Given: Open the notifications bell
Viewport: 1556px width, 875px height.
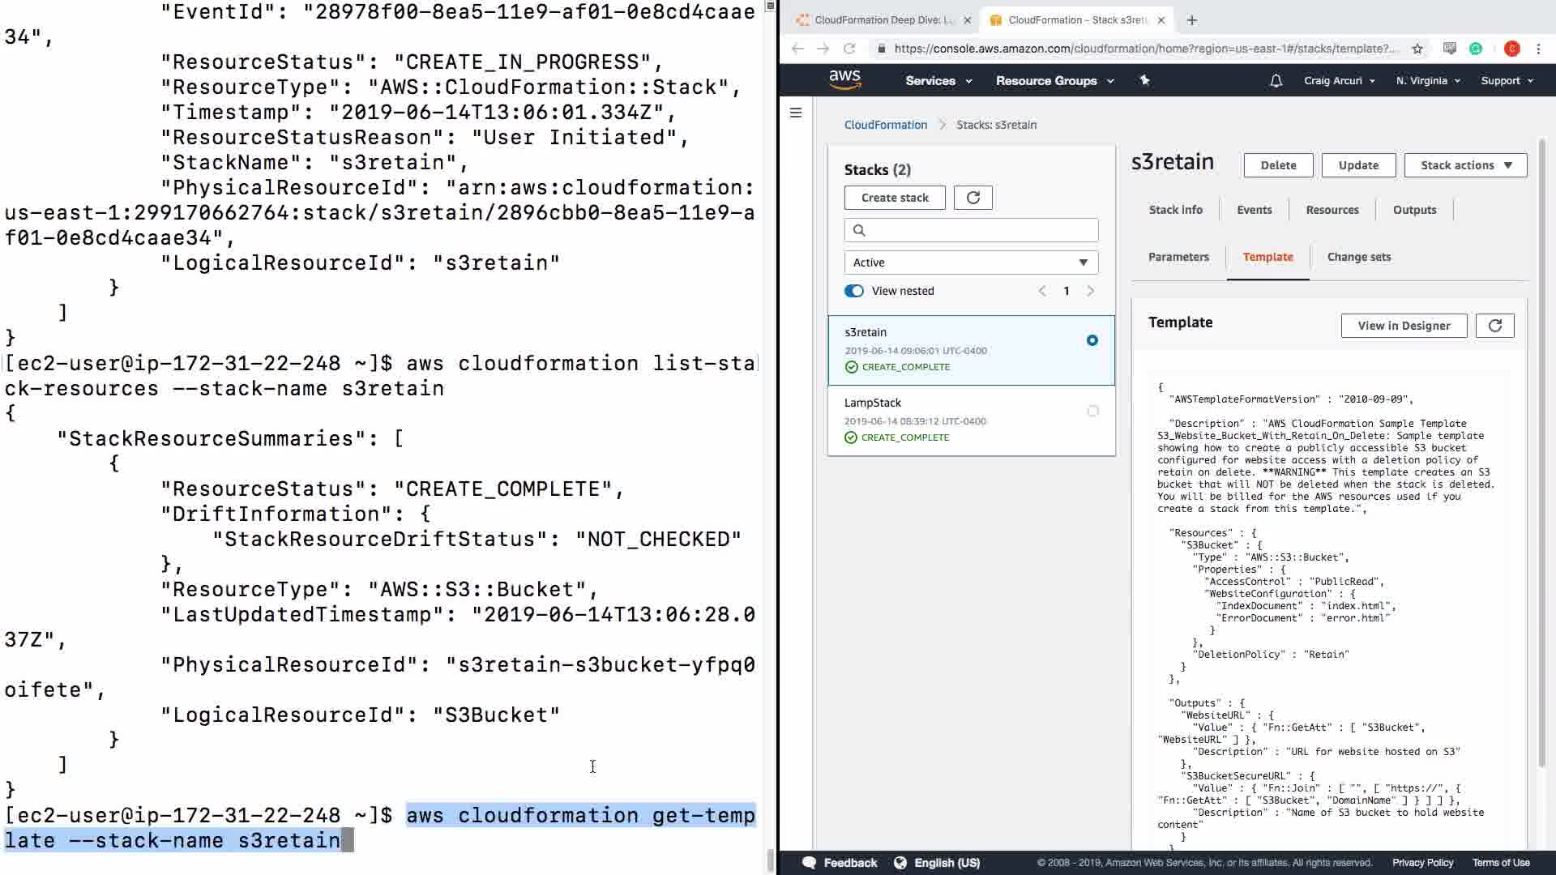Looking at the screenshot, I should [1276, 81].
